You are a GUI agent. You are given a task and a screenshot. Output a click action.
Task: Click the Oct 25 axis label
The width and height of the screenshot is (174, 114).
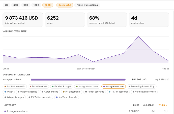pos(6,69)
